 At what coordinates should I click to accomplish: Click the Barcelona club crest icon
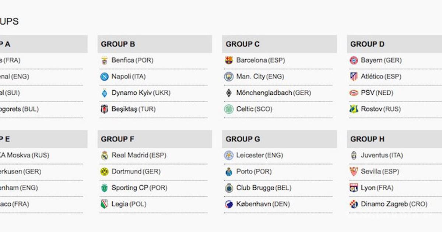(x=229, y=61)
